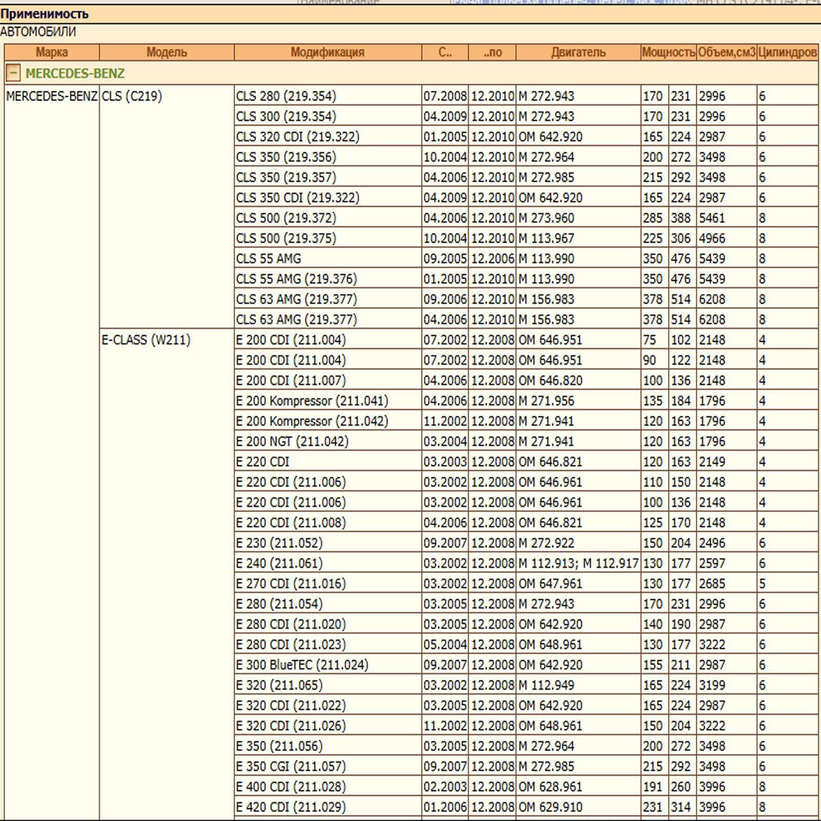Click the green MERCEDES-BENZ group title
Screen dimensions: 821x821
point(75,73)
